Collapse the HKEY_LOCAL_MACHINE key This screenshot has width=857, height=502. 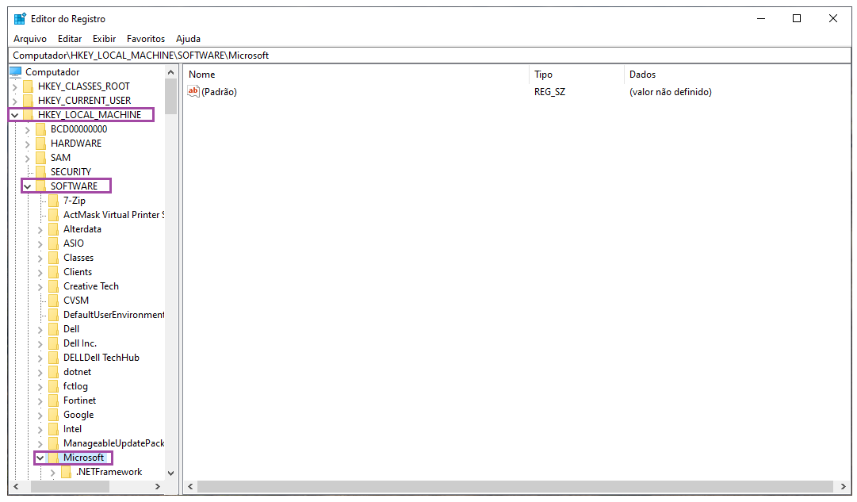[15, 115]
